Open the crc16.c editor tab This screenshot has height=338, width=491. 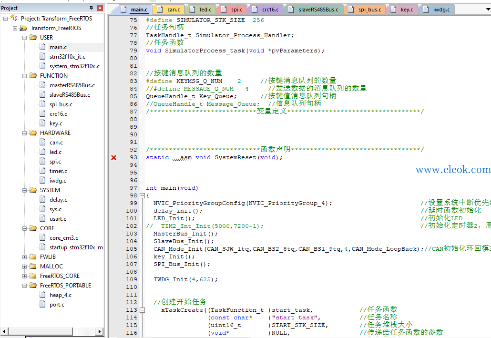265,10
